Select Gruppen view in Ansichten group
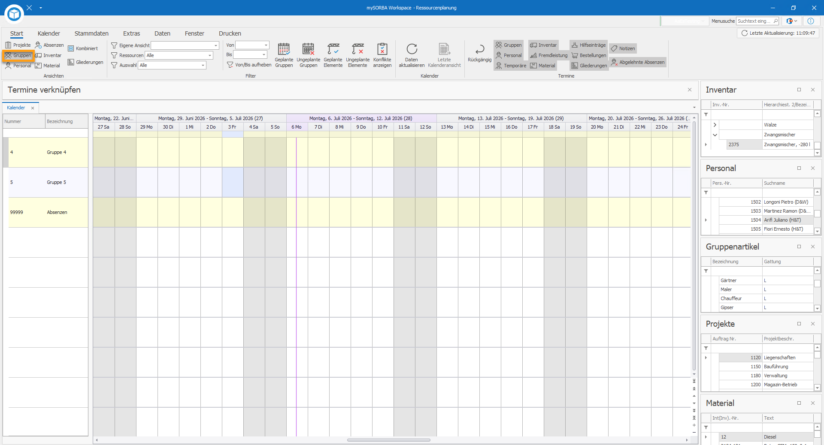The image size is (824, 445). coord(18,55)
